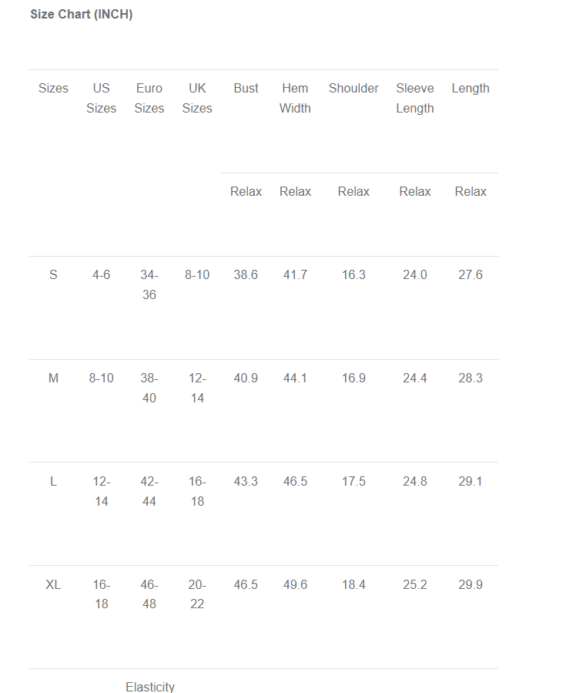The image size is (566, 693).
Task: Click the Euro Sizes column header
Action: pos(149,98)
